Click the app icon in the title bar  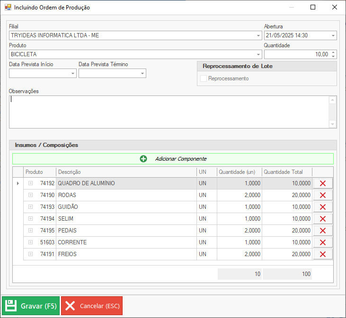coord(8,7)
